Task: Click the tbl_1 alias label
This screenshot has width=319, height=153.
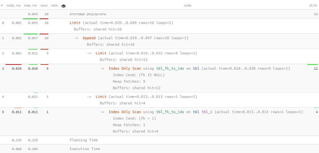Action: 207,112
